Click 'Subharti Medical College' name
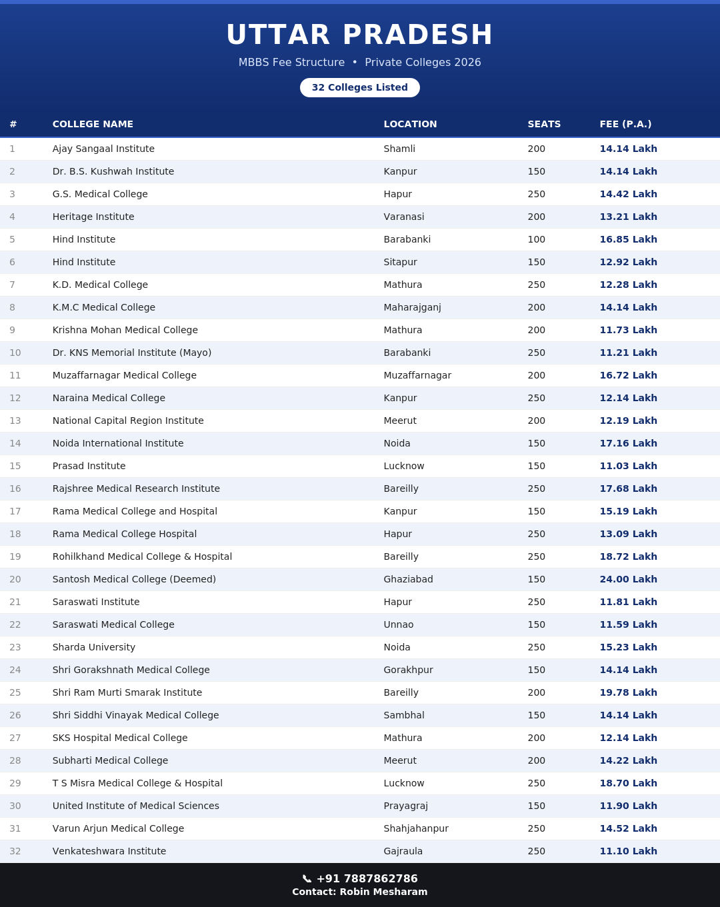Screen dimensions: 720x907 111,760
